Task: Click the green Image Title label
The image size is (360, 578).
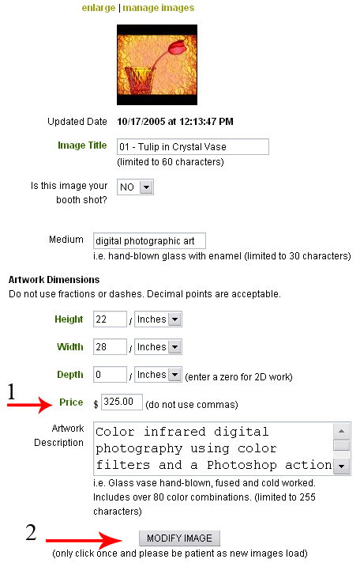Action: pos(82,145)
